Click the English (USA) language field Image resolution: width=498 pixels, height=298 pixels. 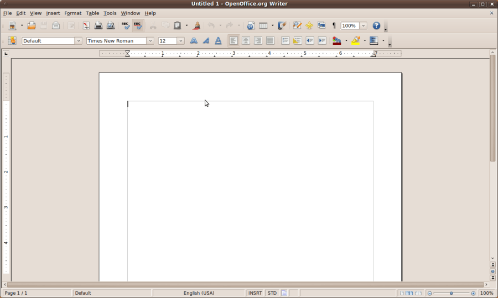tap(199, 293)
